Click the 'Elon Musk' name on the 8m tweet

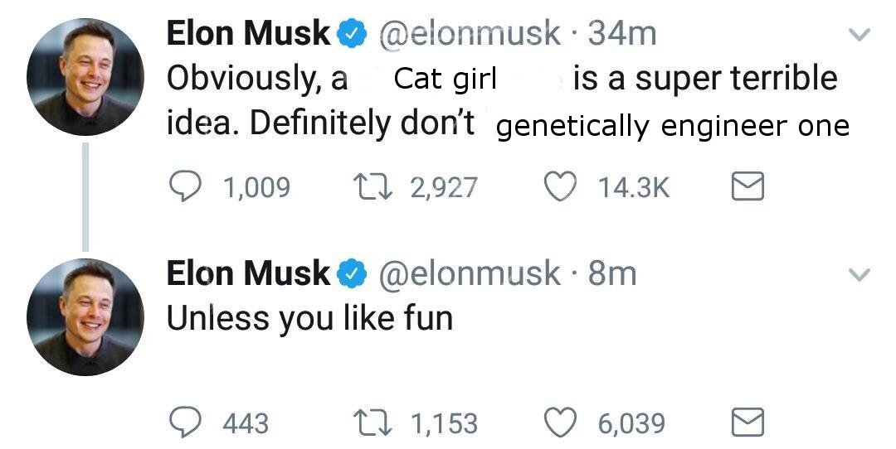coord(248,273)
